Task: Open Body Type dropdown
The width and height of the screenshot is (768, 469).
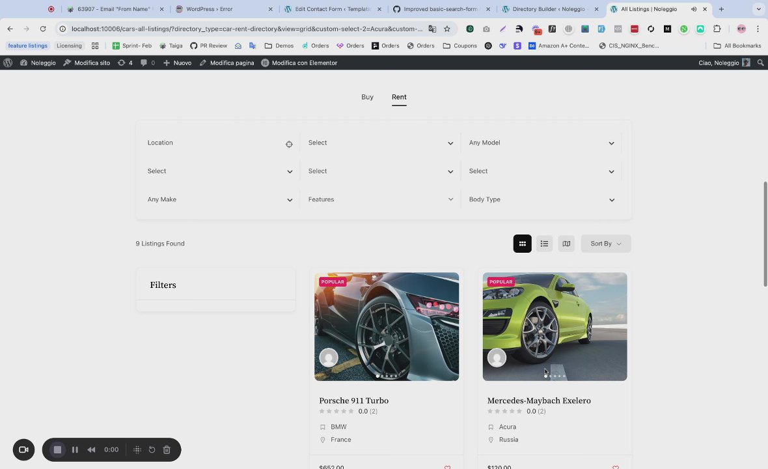Action: coord(542,199)
